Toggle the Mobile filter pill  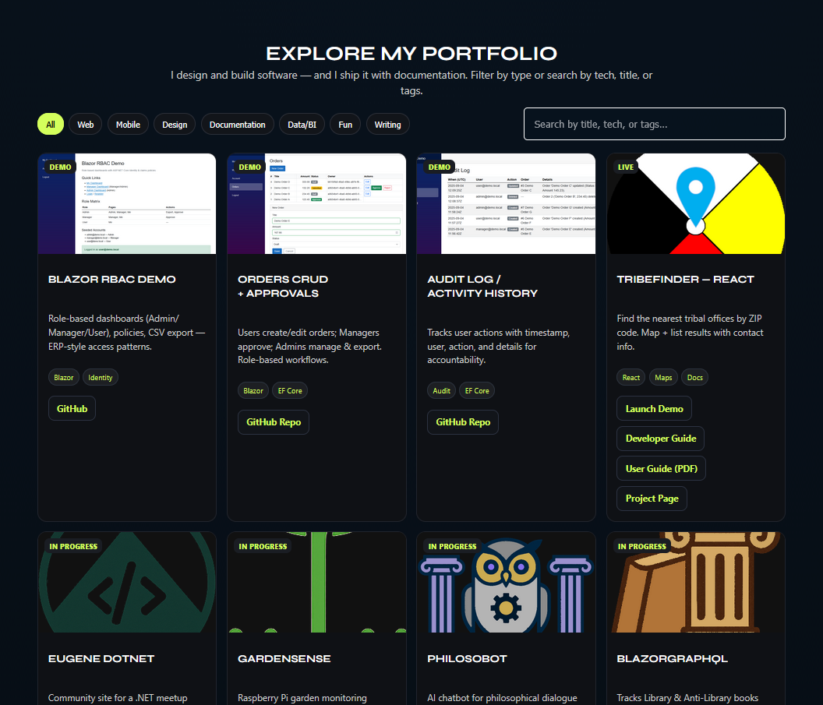pos(128,124)
